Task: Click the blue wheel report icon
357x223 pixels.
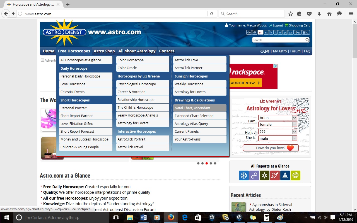Action: 244,175
